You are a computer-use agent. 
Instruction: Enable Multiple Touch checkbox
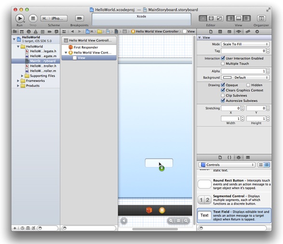point(223,63)
